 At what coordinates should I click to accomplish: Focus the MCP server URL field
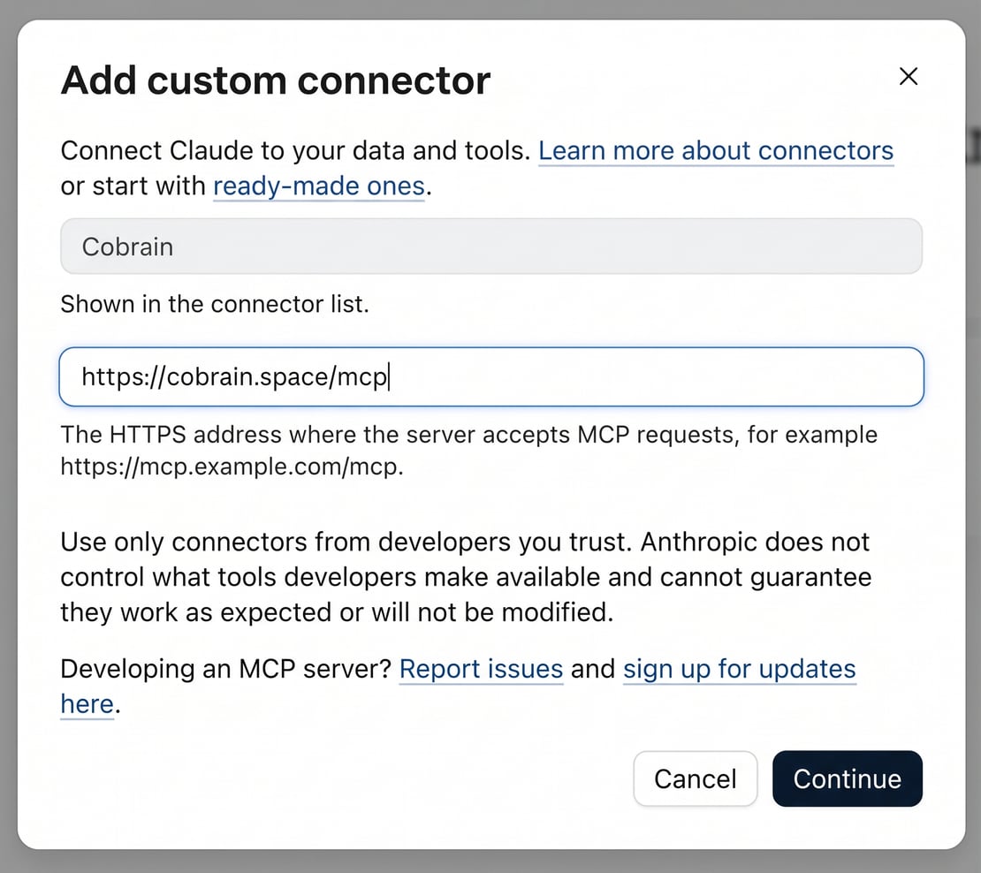pos(491,376)
